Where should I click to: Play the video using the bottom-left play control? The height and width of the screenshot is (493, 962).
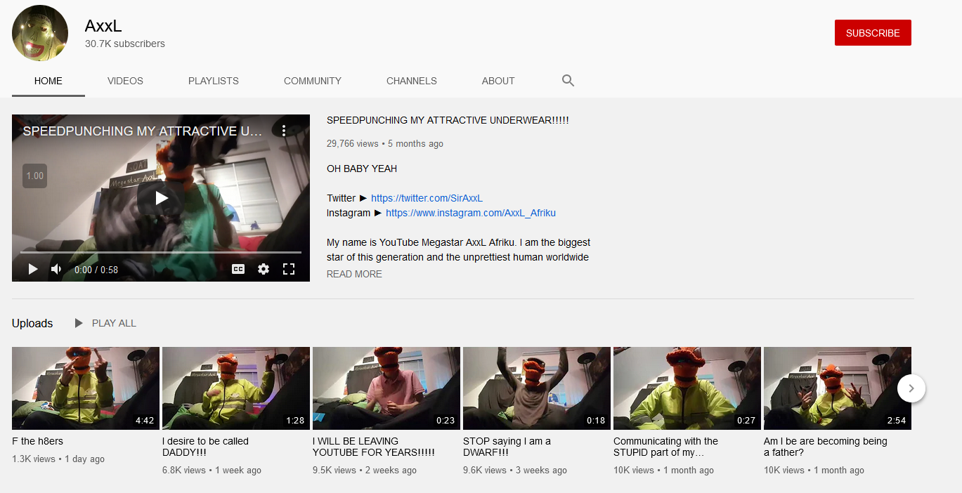pyautogui.click(x=32, y=269)
